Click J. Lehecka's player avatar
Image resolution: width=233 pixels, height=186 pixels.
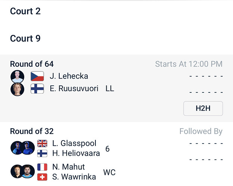coord(17,76)
